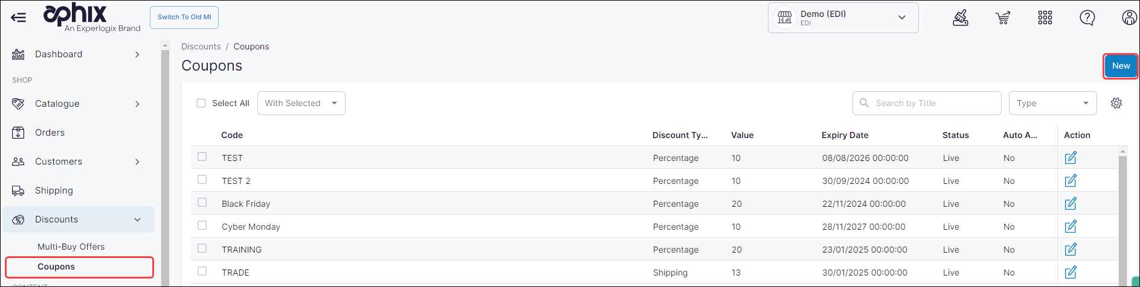Viewport: 1140px width, 287px height.
Task: Click the Discounts breadcrumb link
Action: pyautogui.click(x=201, y=46)
